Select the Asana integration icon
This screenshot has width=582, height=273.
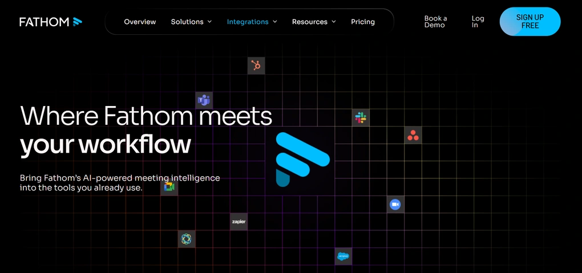413,135
